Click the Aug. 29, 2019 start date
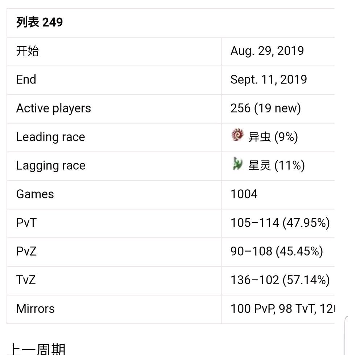 [x=267, y=51]
